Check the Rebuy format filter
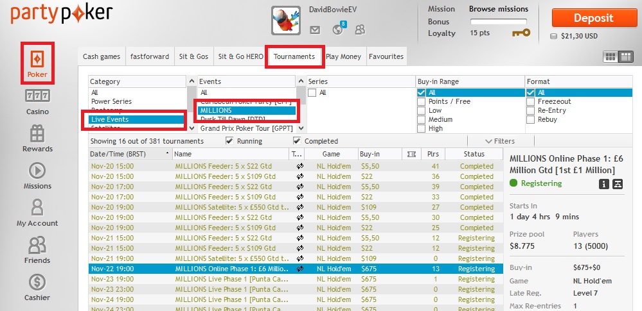Viewport: 642px width, 311px height. (530, 120)
